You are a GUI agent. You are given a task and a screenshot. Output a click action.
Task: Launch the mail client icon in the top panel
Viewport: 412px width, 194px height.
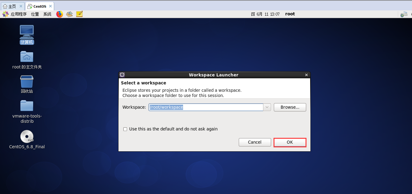pos(70,14)
